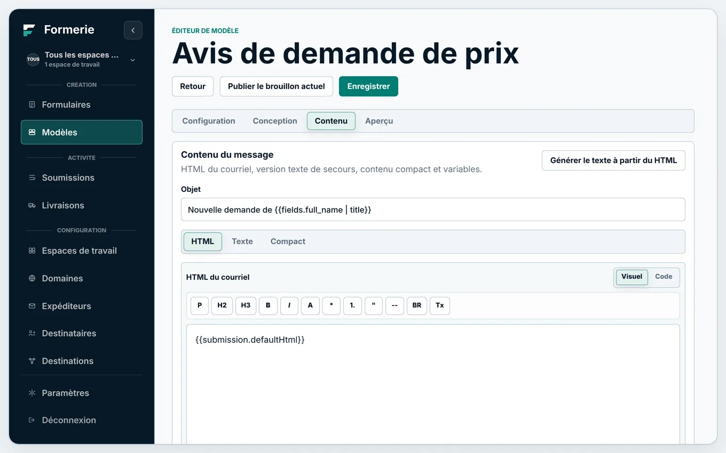Insert H3 heading from toolbar
Viewport: 726px width, 453px height.
coord(246,305)
